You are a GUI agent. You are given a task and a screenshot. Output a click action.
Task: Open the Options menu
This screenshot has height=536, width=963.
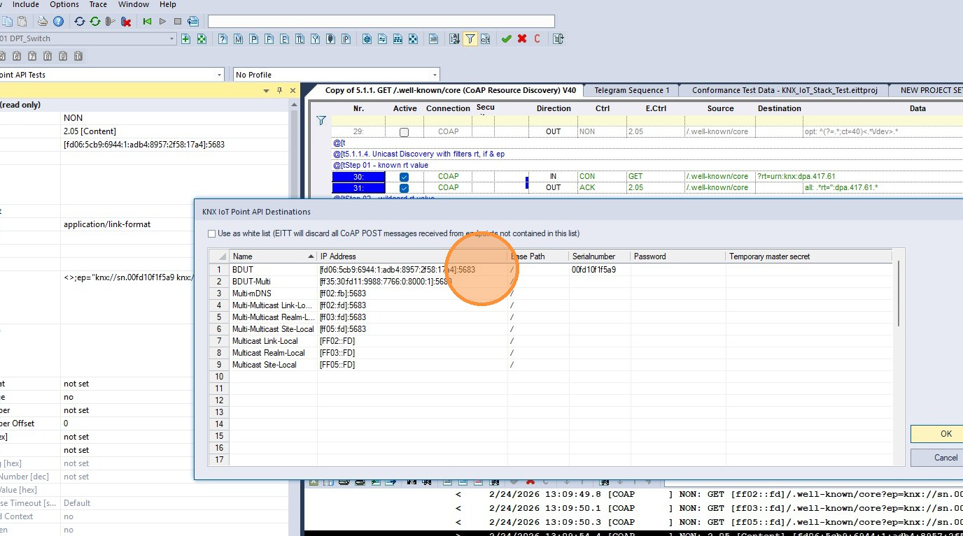click(x=64, y=4)
